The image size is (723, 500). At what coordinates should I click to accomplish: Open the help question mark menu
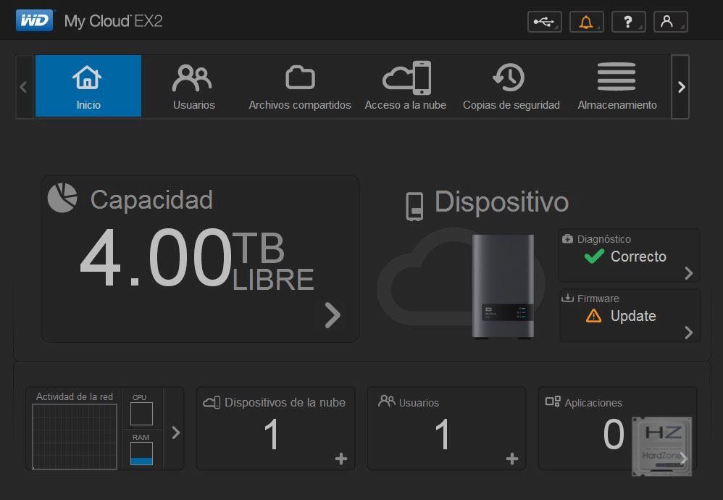coord(629,22)
